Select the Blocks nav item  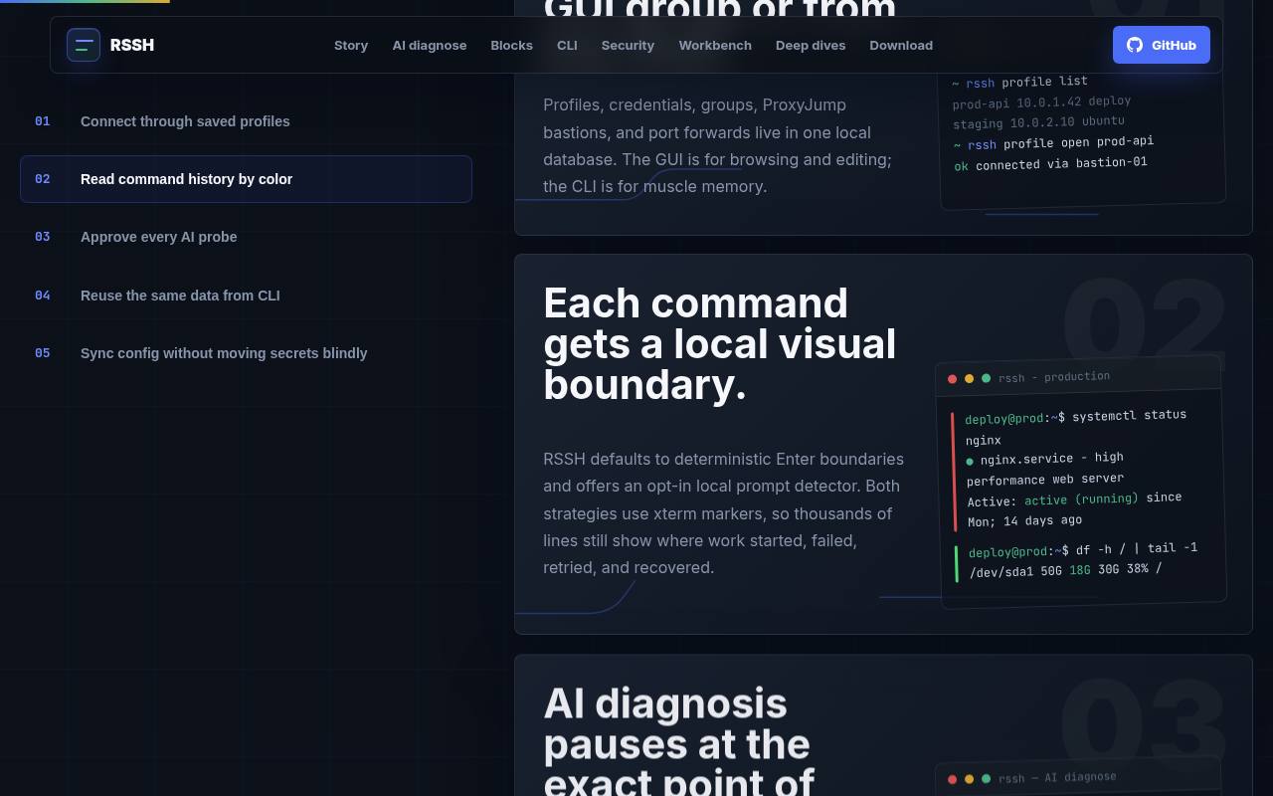(x=511, y=45)
